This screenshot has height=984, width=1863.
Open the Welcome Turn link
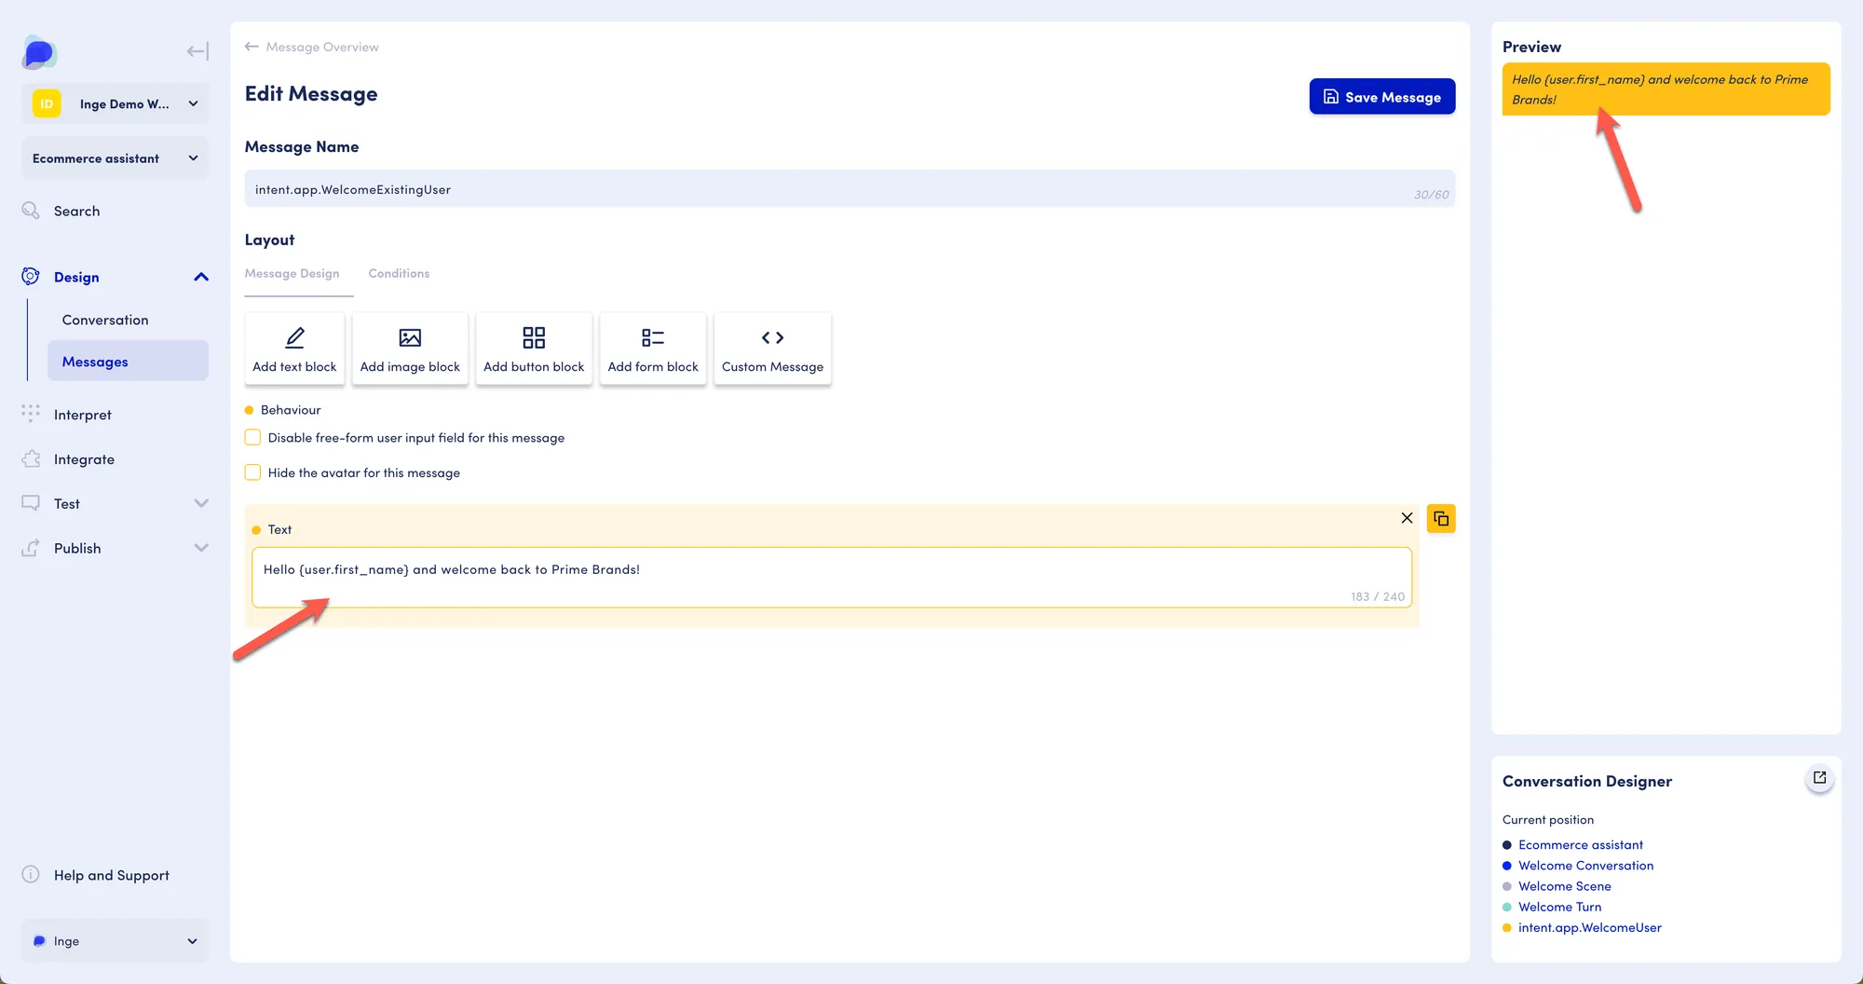click(x=1559, y=907)
